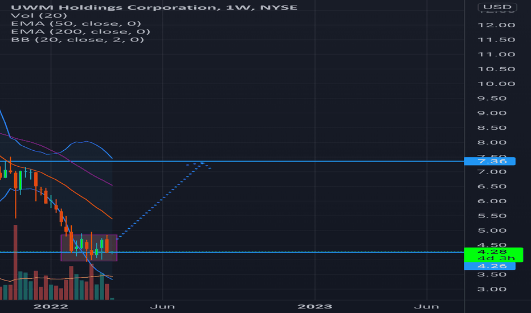Click the 9.00 price axis value
The height and width of the screenshot is (313, 531).
pos(492,113)
